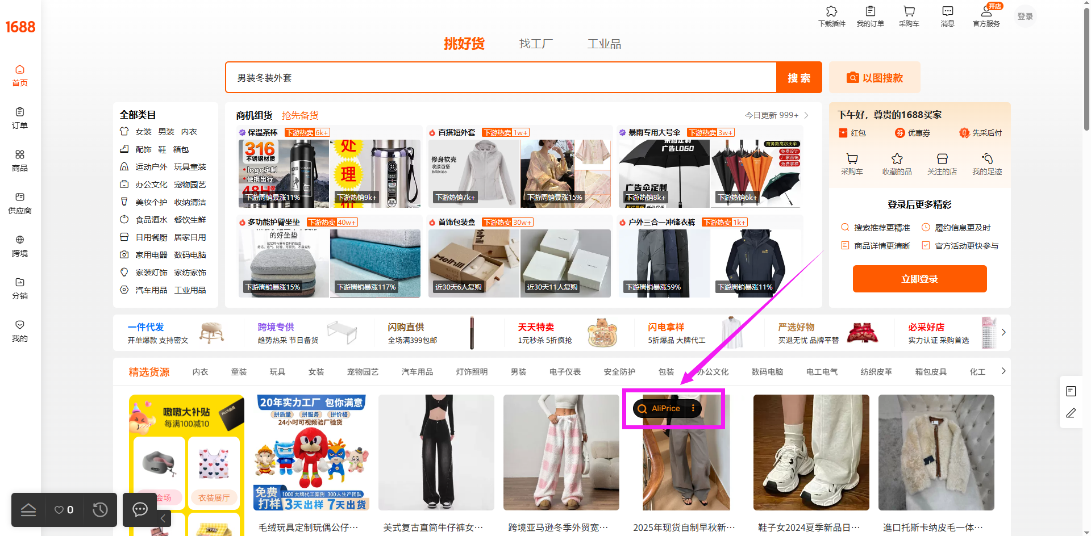Expand category tabs with right chevron
The image size is (1091, 536).
(x=1003, y=371)
